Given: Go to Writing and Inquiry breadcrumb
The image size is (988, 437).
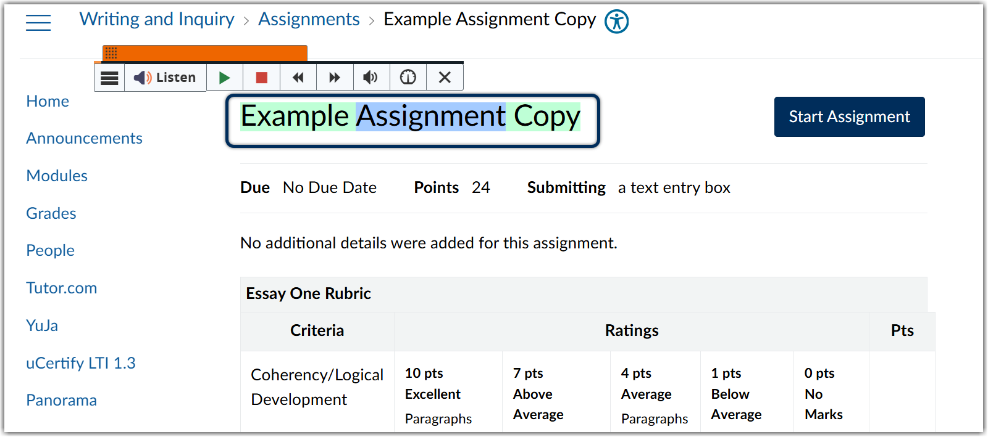Looking at the screenshot, I should click(x=157, y=19).
